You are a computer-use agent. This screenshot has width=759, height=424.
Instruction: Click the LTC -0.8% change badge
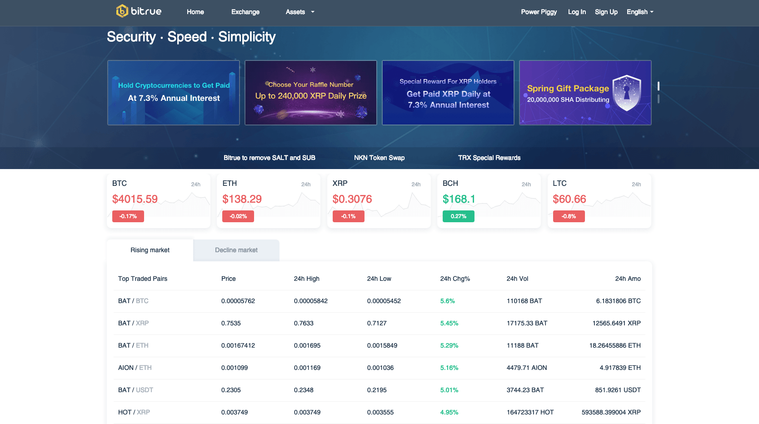[569, 216]
